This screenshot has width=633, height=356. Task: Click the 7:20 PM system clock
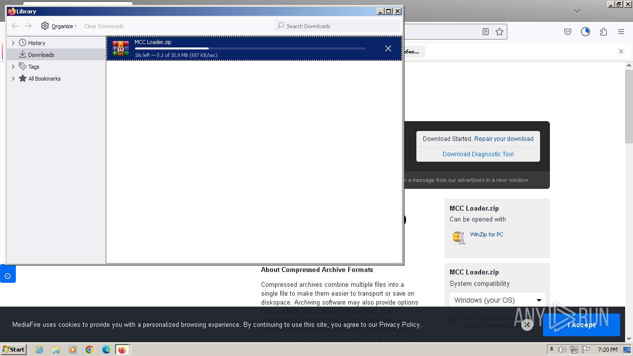(x=608, y=350)
